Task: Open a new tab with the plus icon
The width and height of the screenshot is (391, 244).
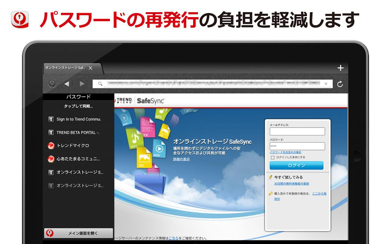Action: pos(340,68)
